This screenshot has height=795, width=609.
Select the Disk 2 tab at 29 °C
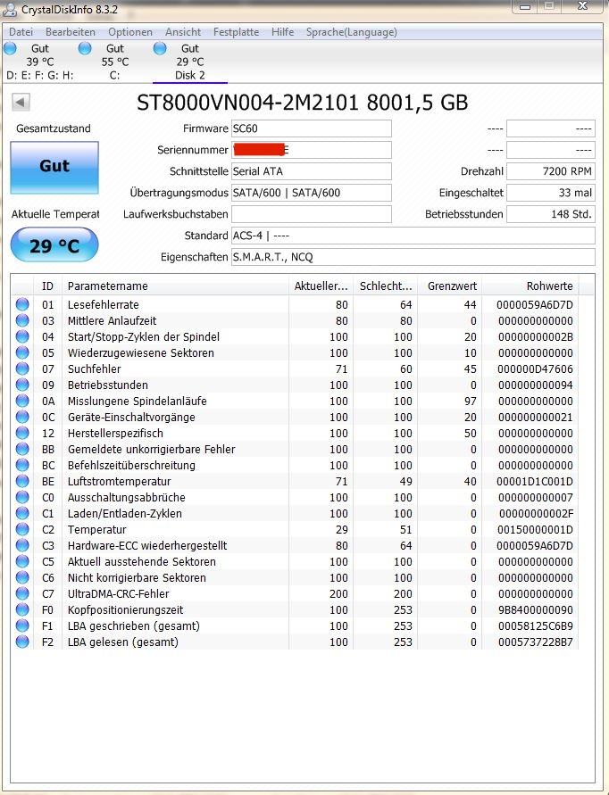click(190, 62)
